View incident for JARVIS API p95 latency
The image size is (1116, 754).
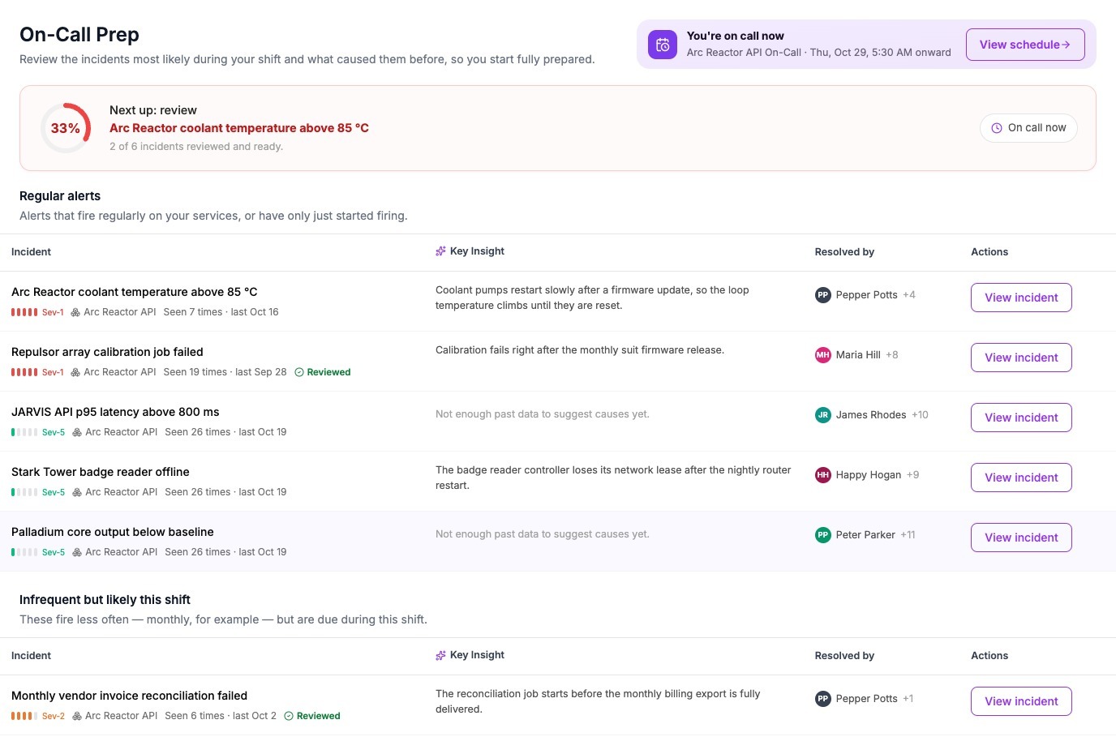(1021, 418)
